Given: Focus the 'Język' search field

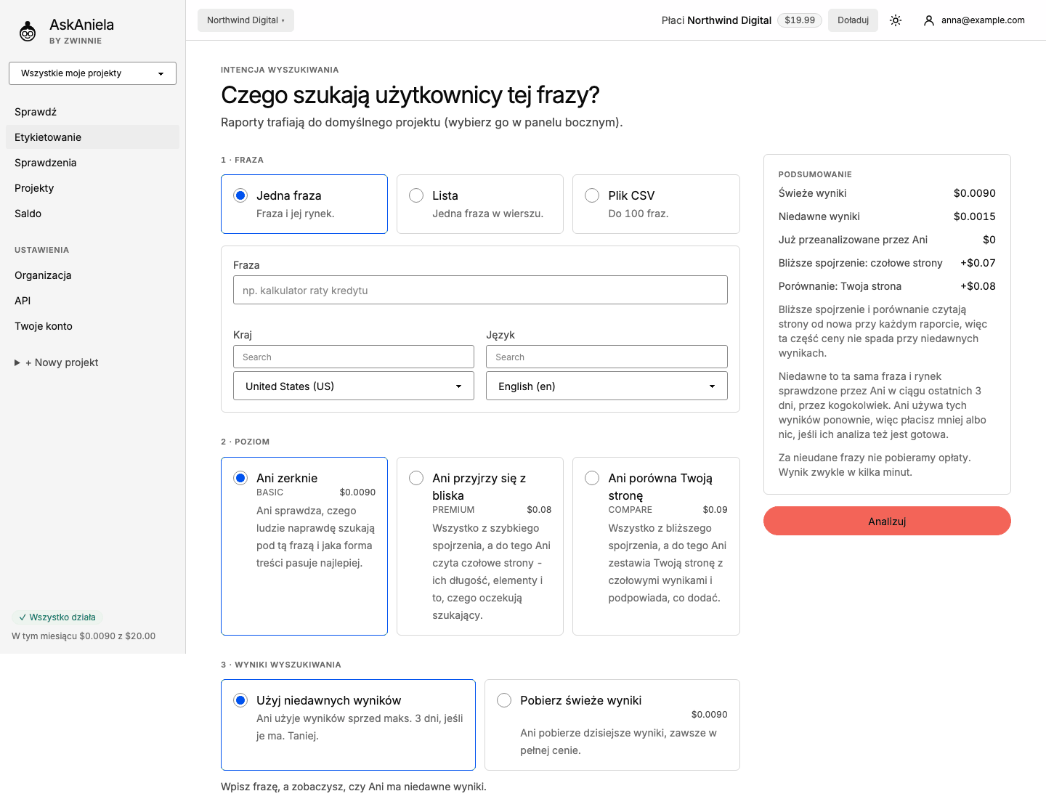Looking at the screenshot, I should (x=607, y=357).
